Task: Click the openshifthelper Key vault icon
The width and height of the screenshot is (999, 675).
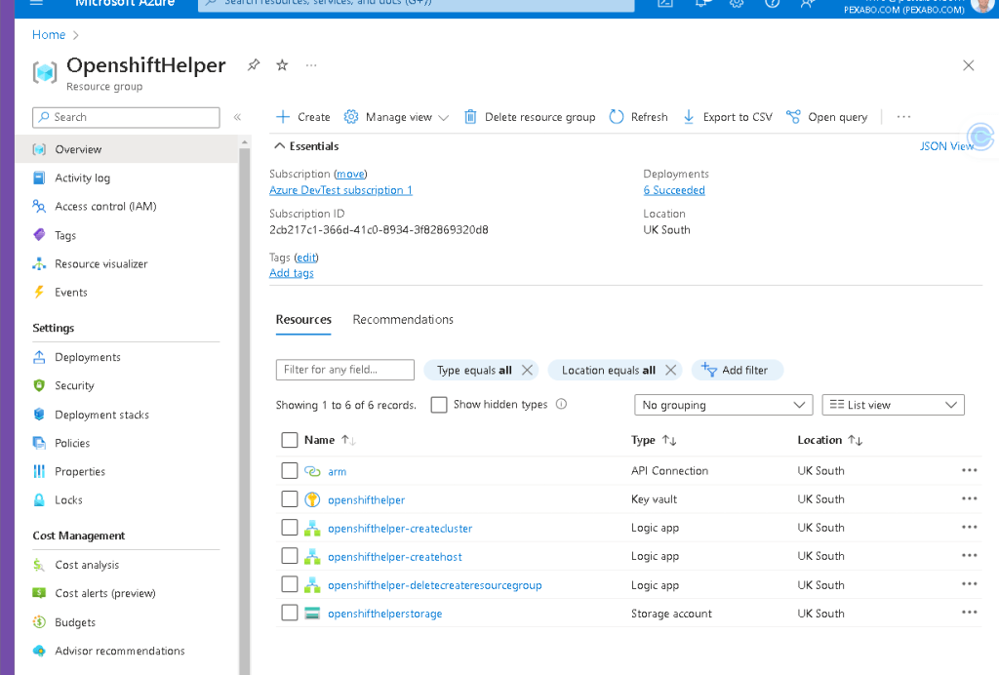Action: tap(312, 499)
